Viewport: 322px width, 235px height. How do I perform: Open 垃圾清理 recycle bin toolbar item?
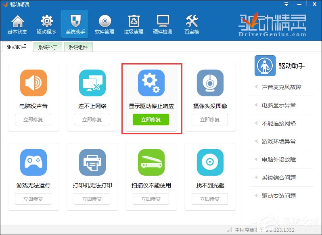[134, 25]
